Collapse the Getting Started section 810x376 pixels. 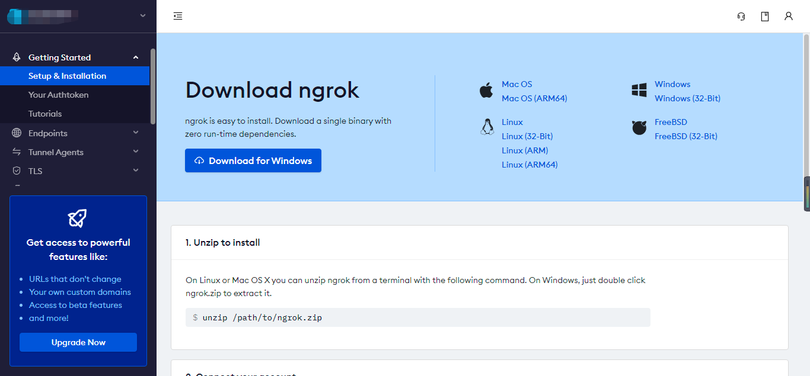pyautogui.click(x=136, y=57)
